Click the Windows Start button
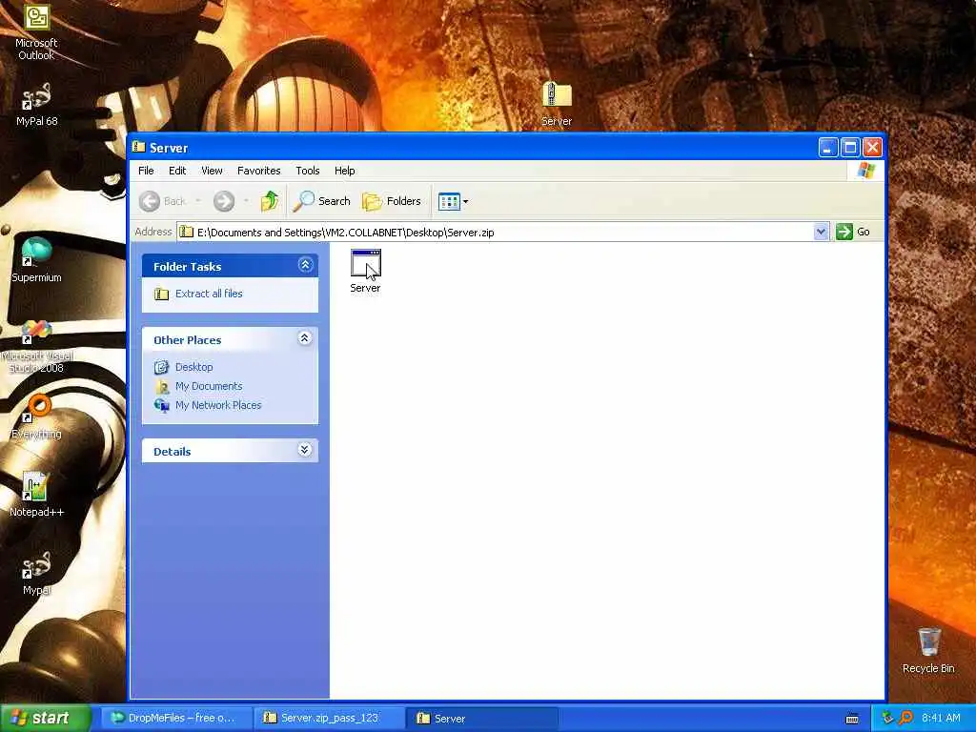The width and height of the screenshot is (976, 732). point(46,718)
